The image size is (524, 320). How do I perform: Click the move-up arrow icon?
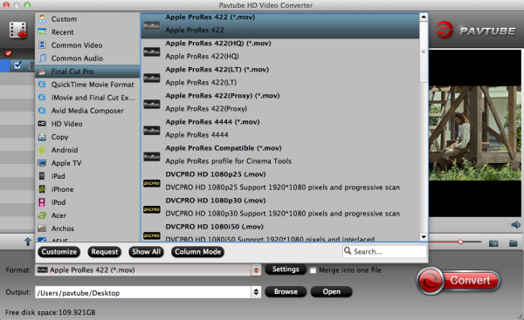coord(28,242)
